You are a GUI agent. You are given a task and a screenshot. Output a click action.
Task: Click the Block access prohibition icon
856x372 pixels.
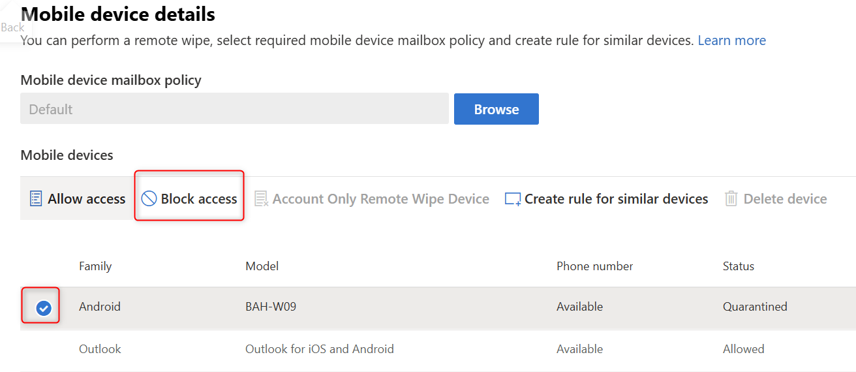(x=149, y=199)
